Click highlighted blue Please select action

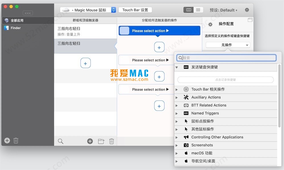coord(160,30)
